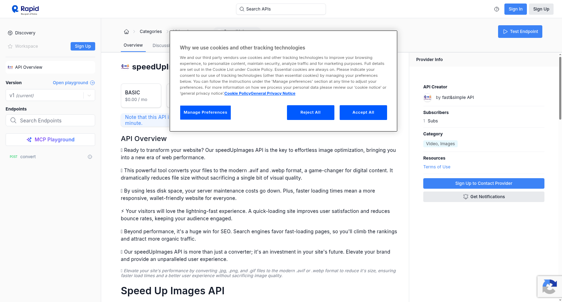Click the fast&simple API creator avatar
The image size is (562, 302).
(x=427, y=98)
